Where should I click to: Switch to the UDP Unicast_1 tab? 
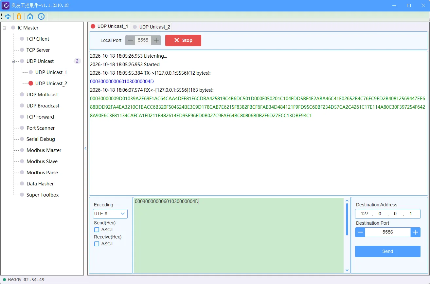109,26
